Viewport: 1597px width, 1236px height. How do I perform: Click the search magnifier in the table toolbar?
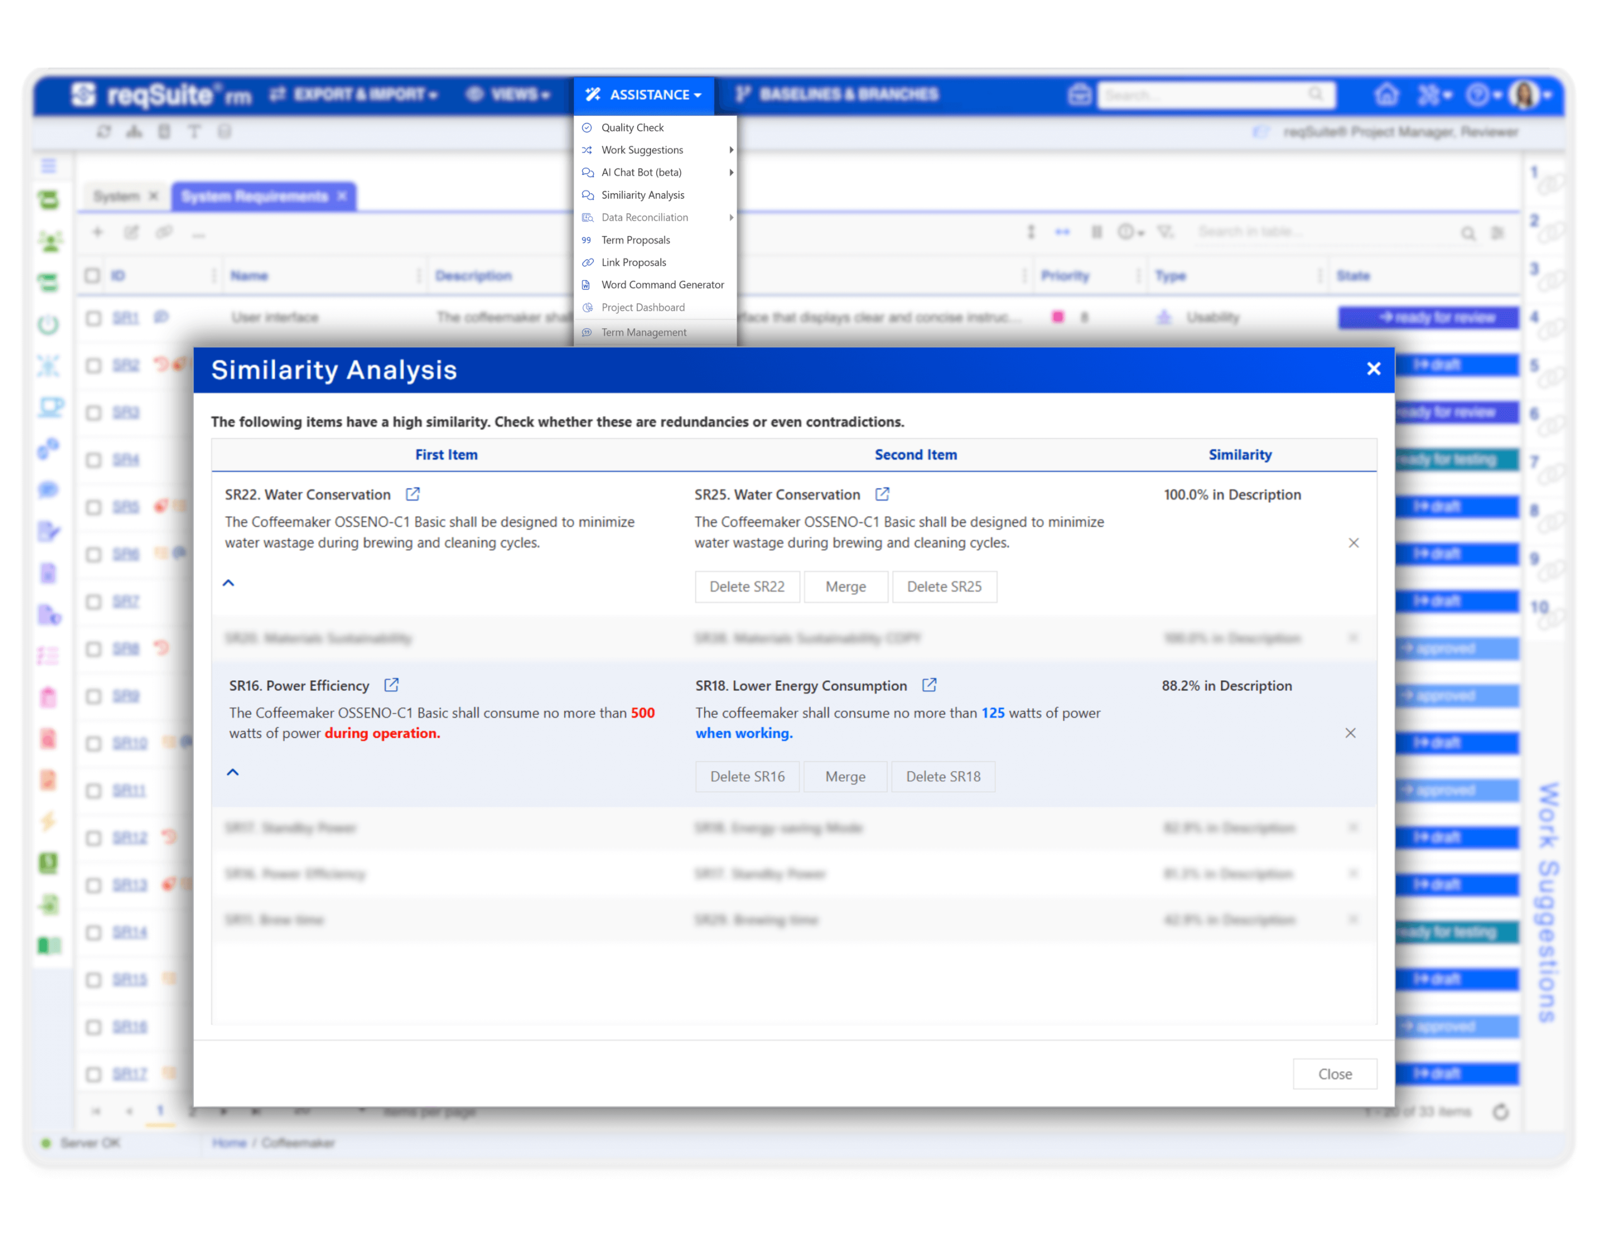[x=1469, y=233]
